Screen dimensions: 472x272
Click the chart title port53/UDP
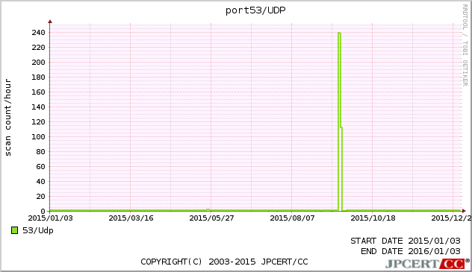tap(255, 10)
